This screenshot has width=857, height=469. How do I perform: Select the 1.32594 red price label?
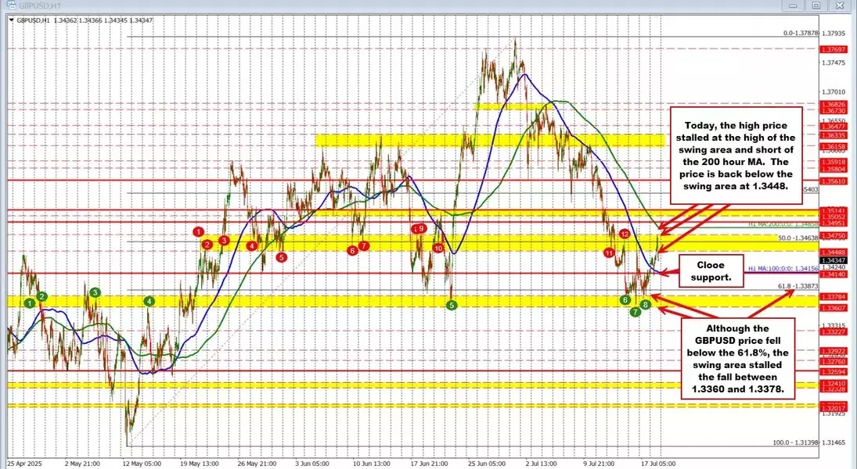pos(834,372)
